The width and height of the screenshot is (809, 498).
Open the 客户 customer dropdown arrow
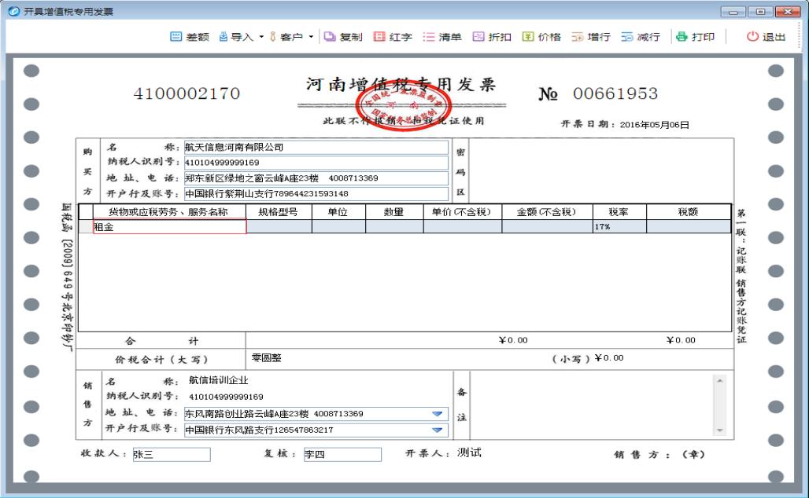pyautogui.click(x=311, y=36)
